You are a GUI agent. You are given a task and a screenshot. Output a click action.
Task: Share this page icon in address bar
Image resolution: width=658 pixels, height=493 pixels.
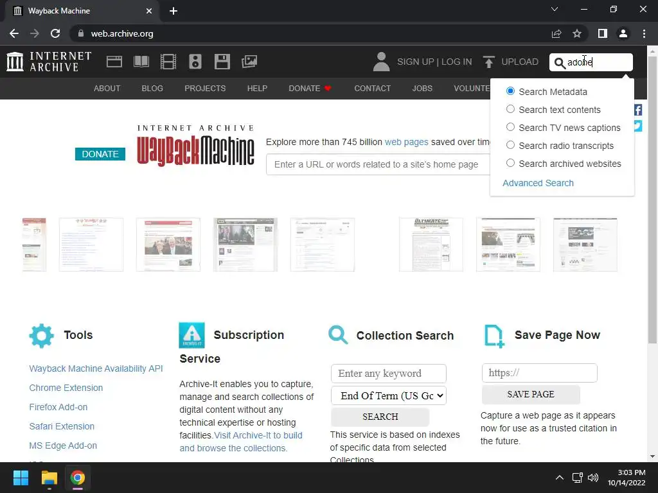[556, 33]
